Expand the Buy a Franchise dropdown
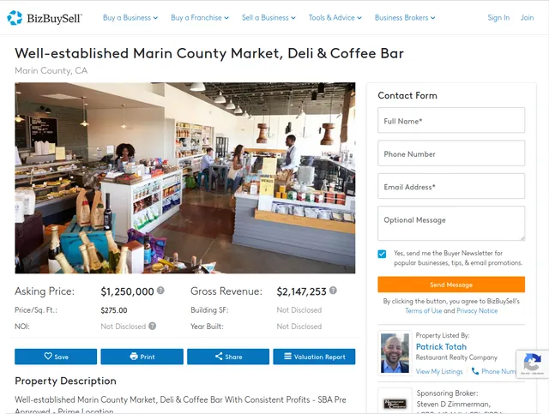Image resolution: width=549 pixels, height=414 pixels. point(200,17)
